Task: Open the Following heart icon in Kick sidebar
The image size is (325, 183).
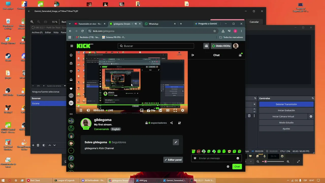Action: (71, 71)
